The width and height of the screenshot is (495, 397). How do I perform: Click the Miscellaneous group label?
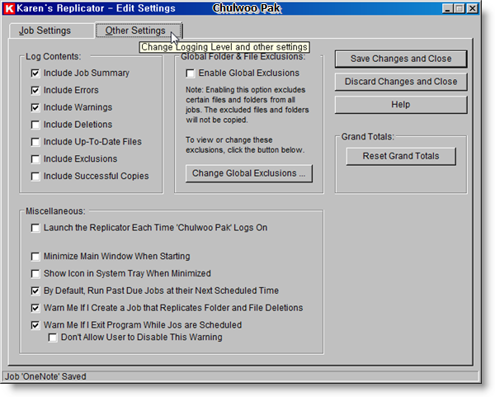point(55,211)
